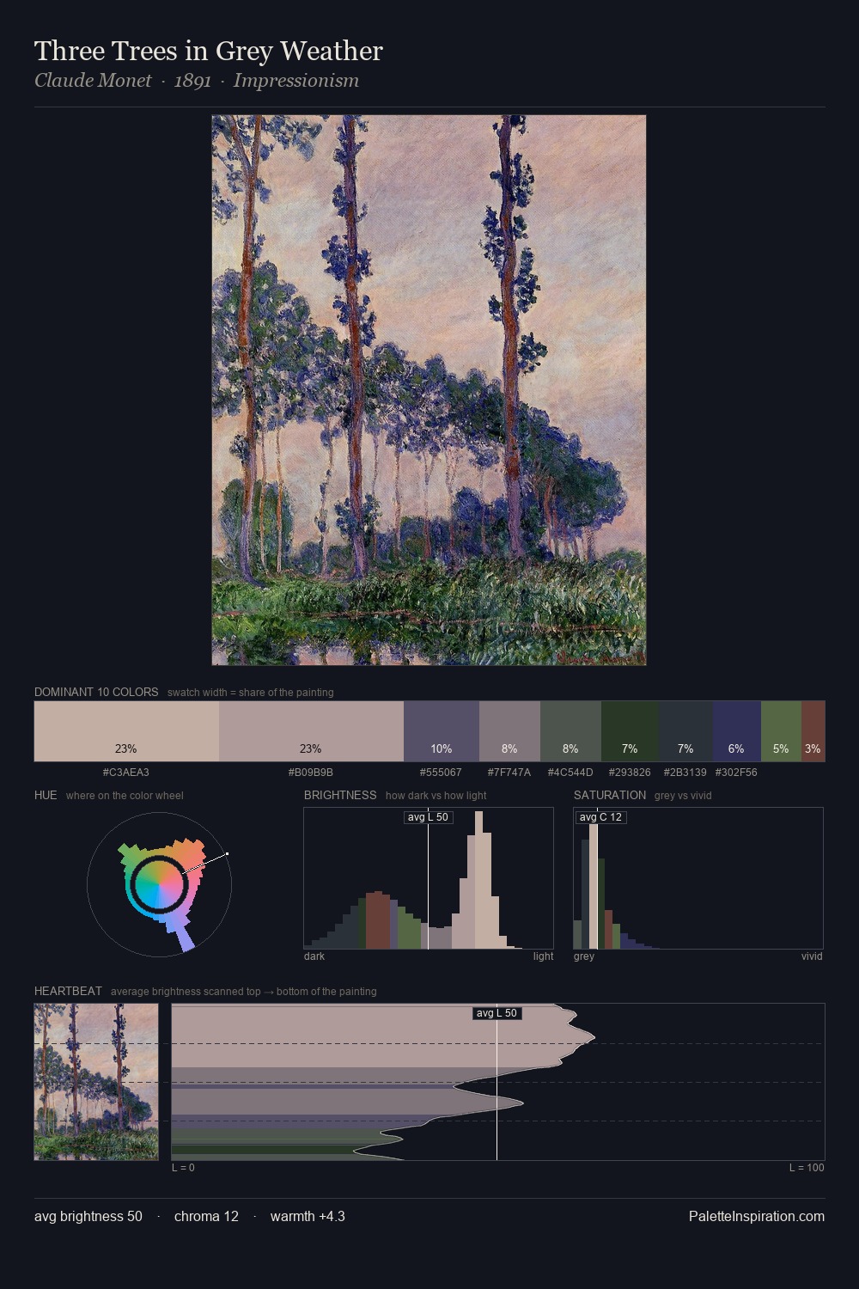Click the hex code text '#293826'
859x1289 pixels.
(x=630, y=773)
